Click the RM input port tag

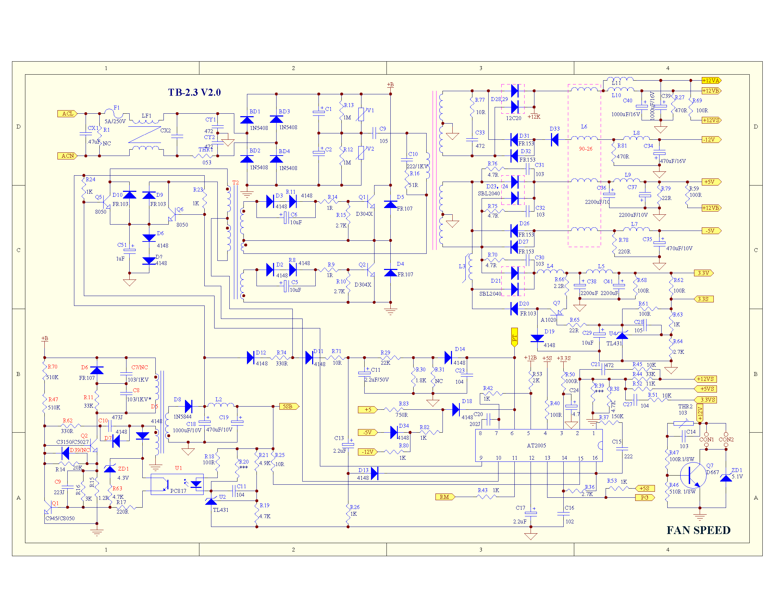[445, 497]
